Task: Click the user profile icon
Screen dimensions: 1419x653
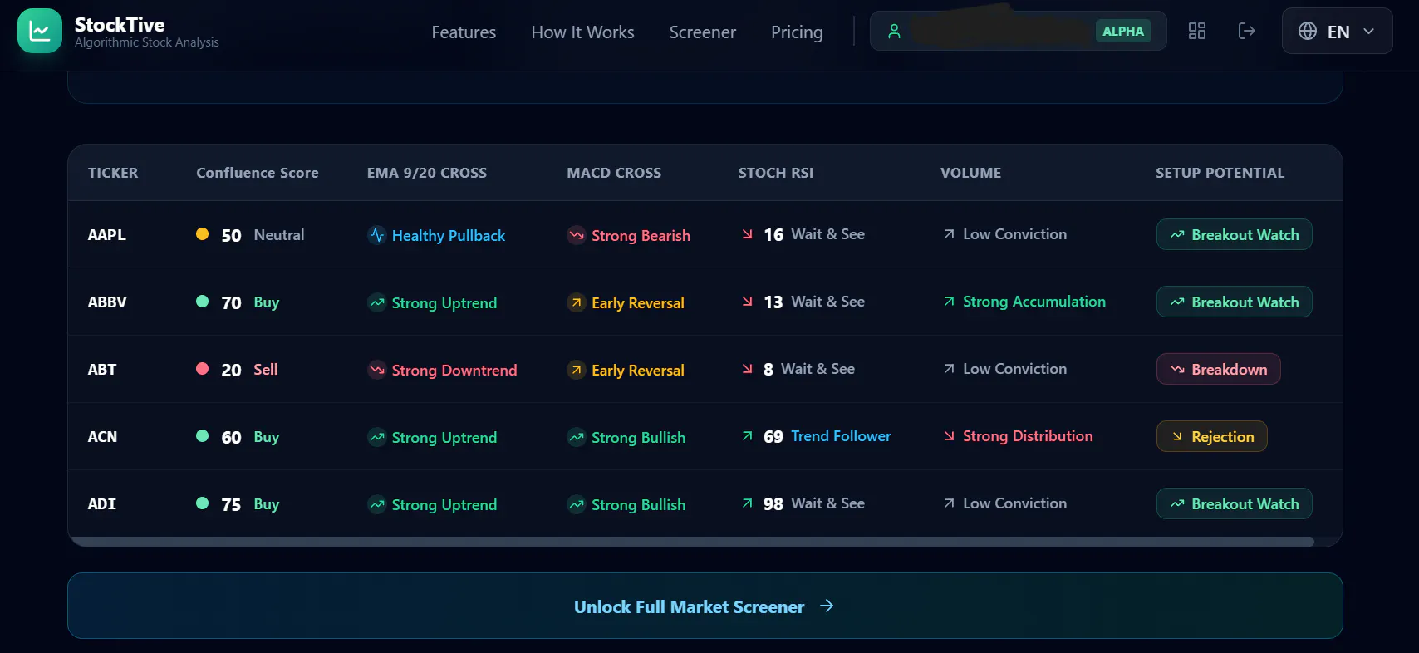Action: [x=894, y=32]
